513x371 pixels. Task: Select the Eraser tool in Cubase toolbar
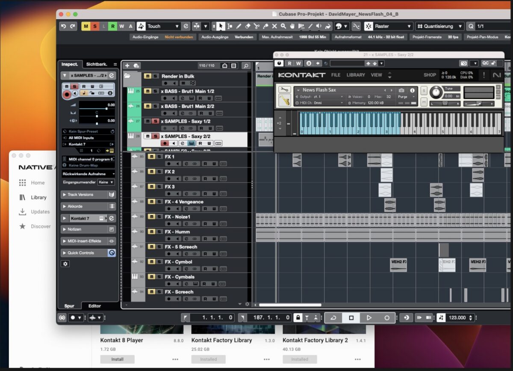[248, 26]
